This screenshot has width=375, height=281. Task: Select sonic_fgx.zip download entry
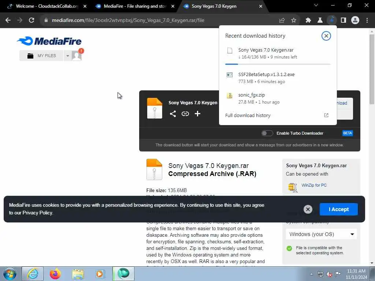click(278, 98)
